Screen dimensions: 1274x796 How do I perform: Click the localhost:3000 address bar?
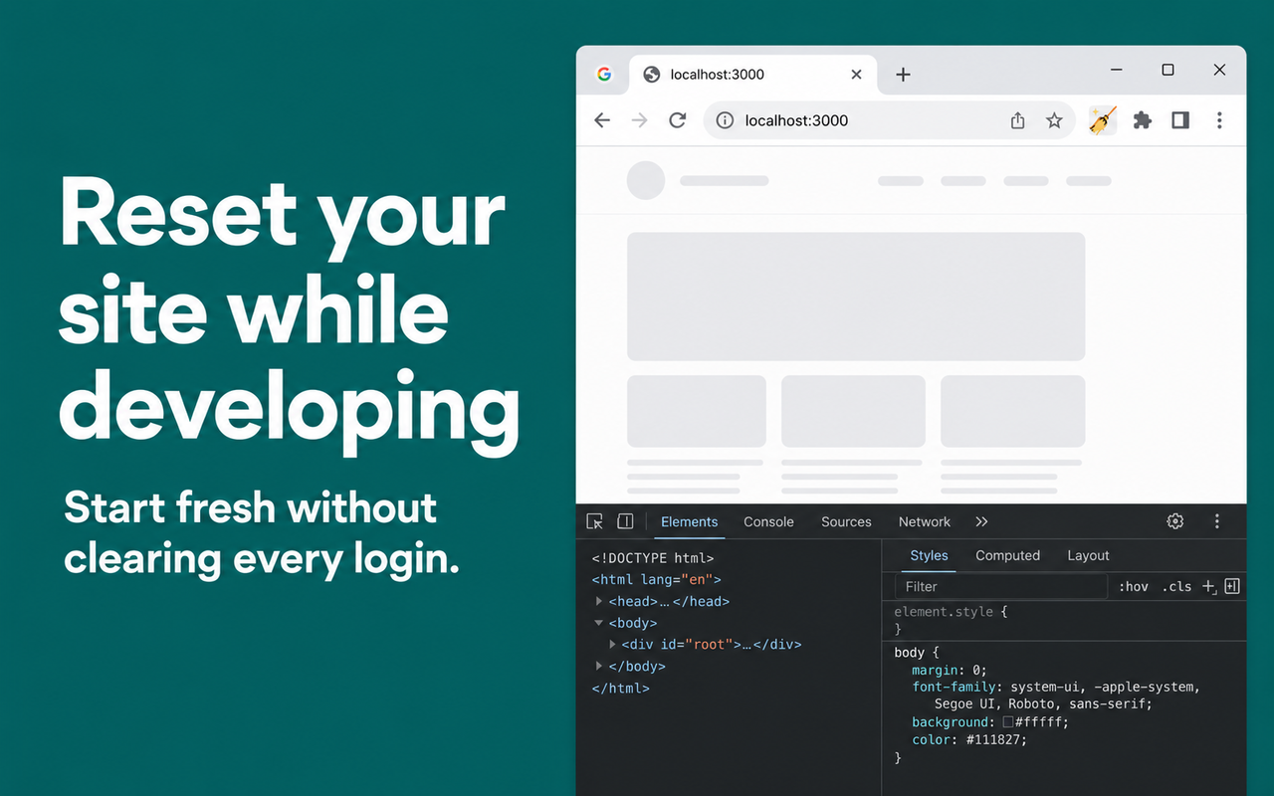(889, 120)
